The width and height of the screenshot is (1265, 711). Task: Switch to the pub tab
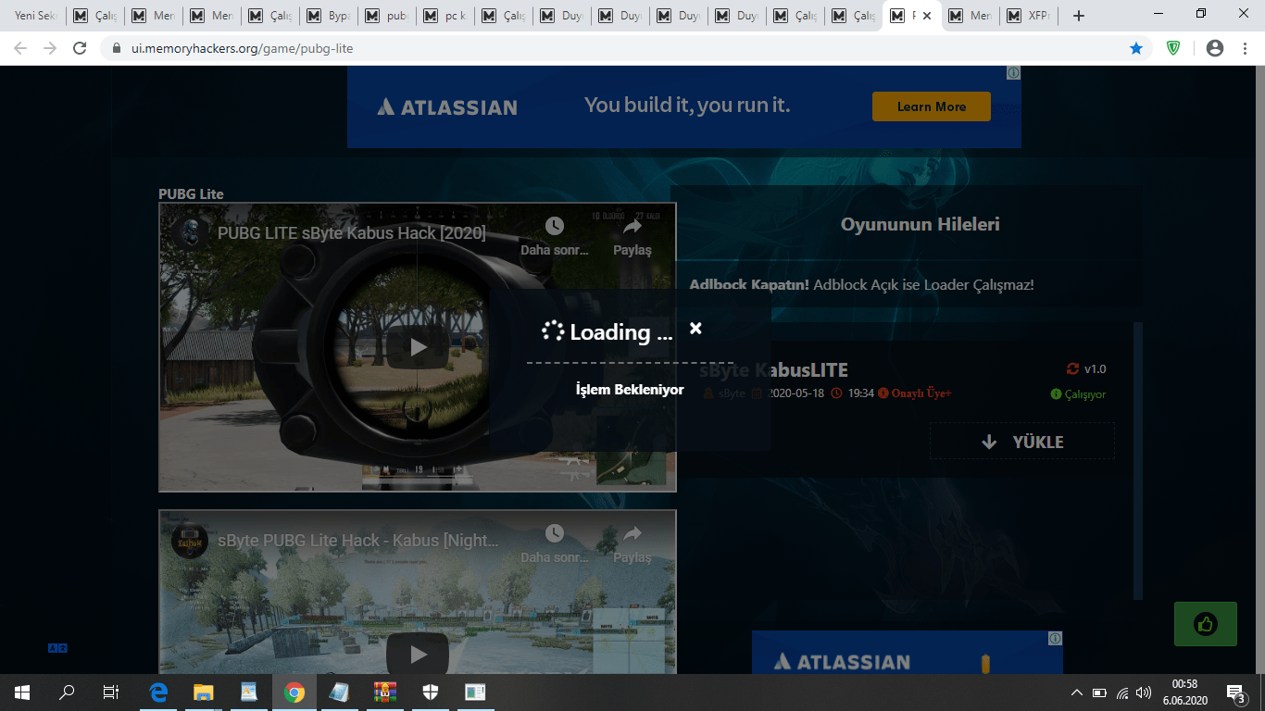coord(387,16)
